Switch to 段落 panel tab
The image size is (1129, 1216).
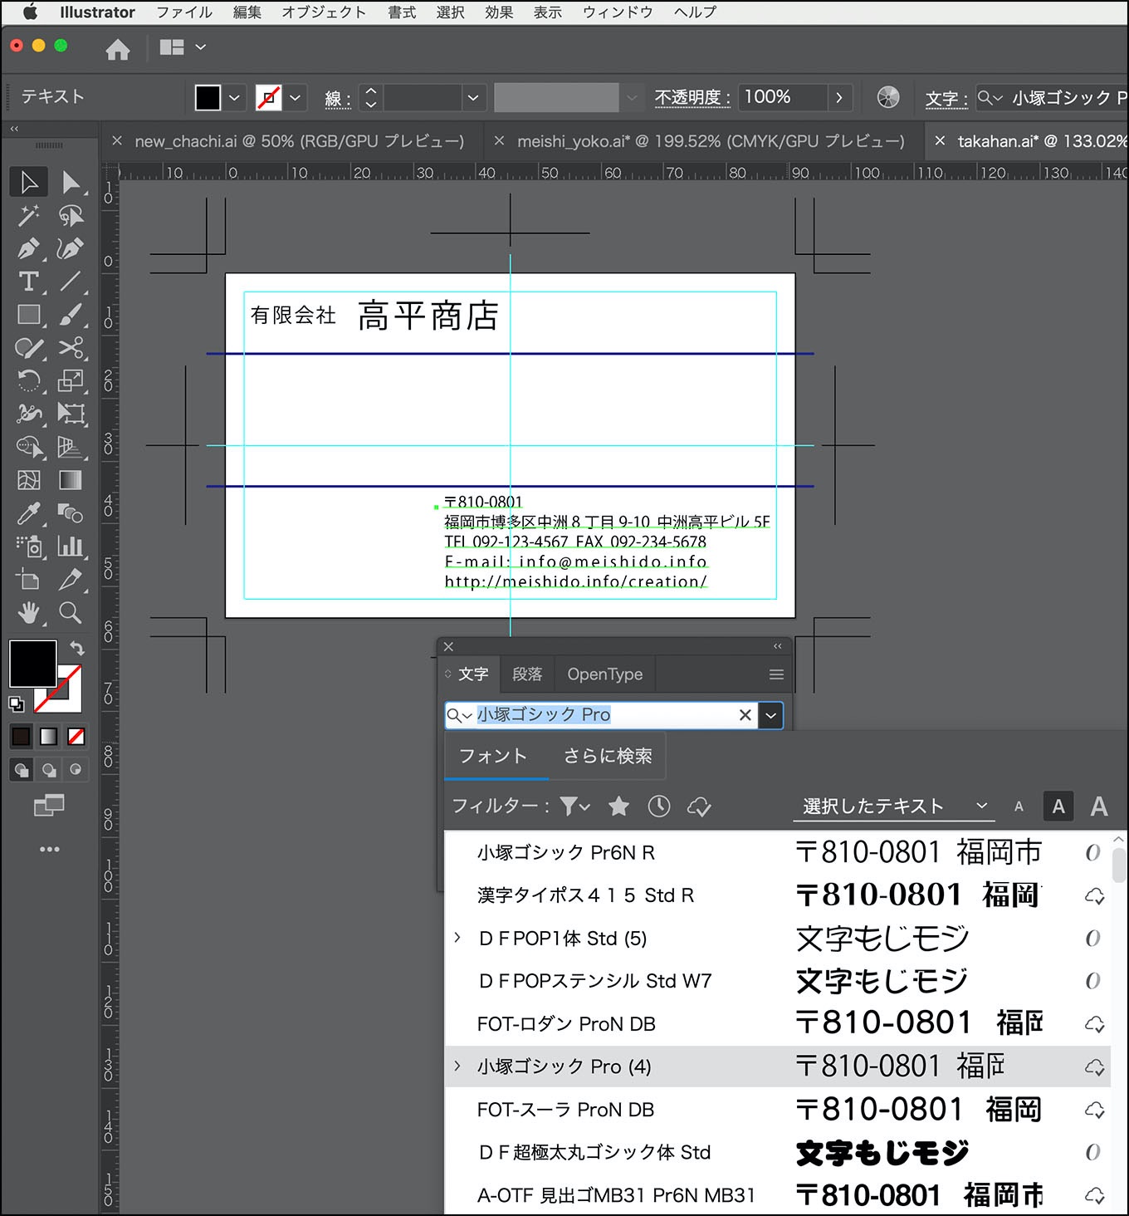tap(527, 674)
